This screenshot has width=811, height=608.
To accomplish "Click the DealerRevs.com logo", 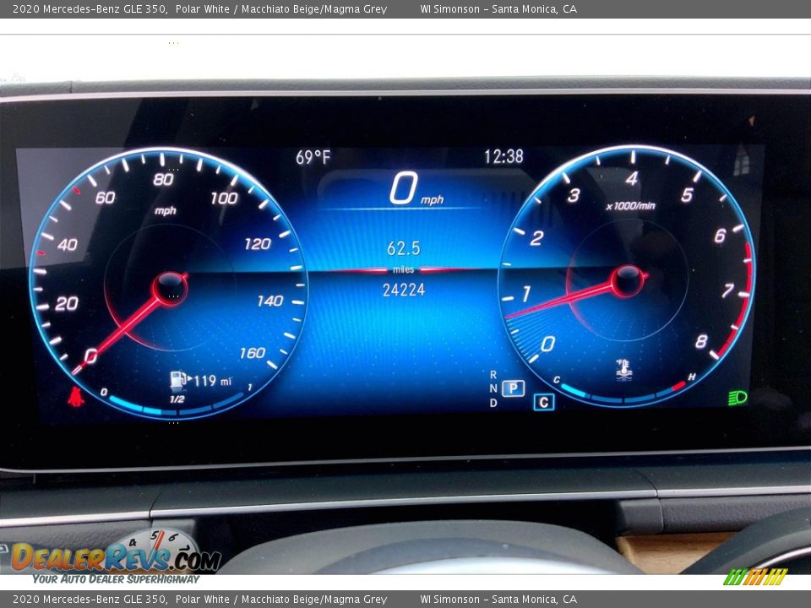I will pyautogui.click(x=116, y=557).
